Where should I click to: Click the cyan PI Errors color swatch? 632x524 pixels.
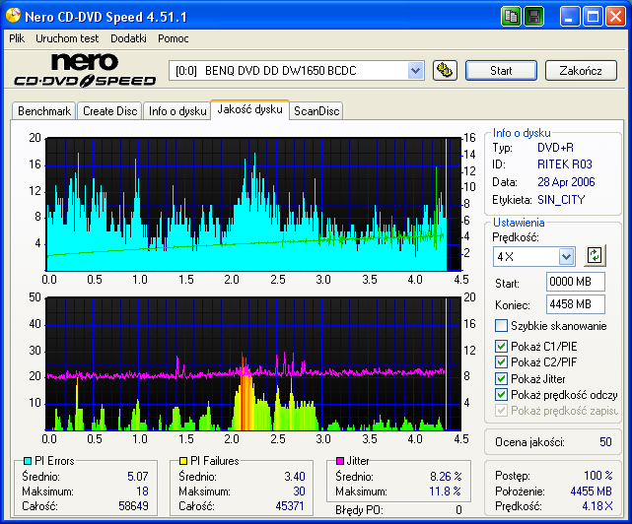[28, 461]
